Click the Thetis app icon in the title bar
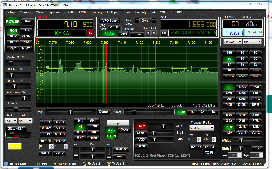Screen dimensions: 272x169 pyautogui.click(x=5, y=5)
